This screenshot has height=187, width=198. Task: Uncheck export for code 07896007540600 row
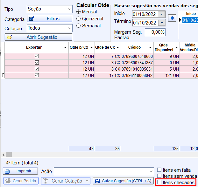[x=37, y=56]
